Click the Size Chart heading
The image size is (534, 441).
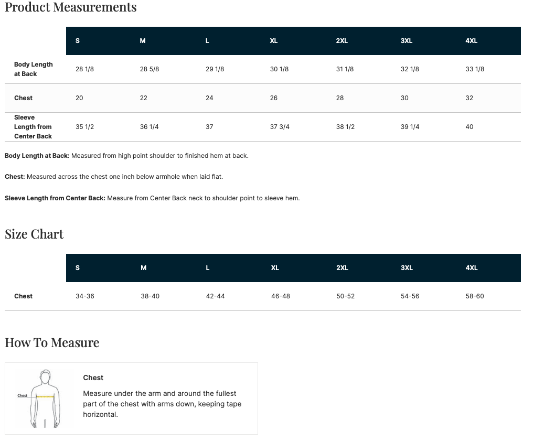point(34,234)
